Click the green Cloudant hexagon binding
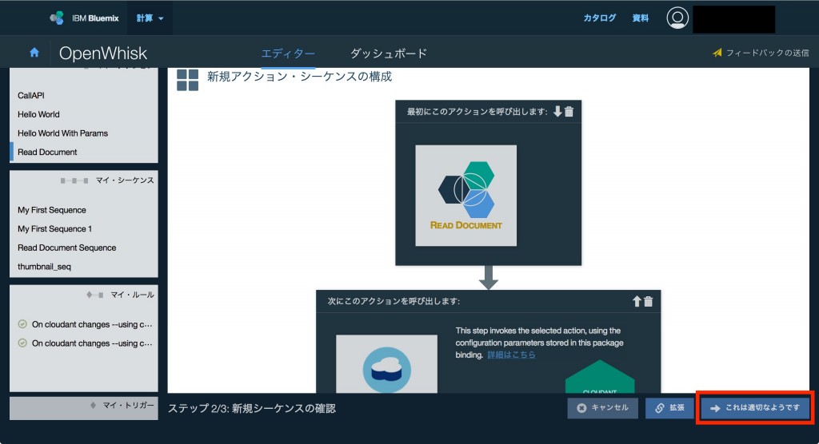 tap(600, 376)
